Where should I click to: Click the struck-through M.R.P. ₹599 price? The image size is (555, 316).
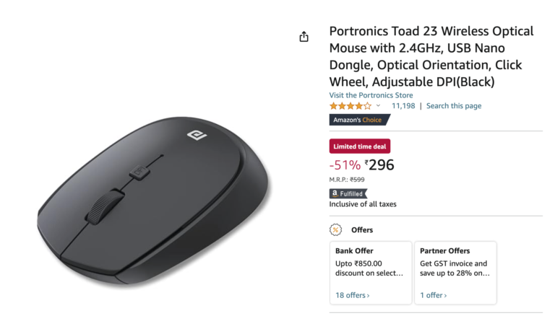coord(357,180)
